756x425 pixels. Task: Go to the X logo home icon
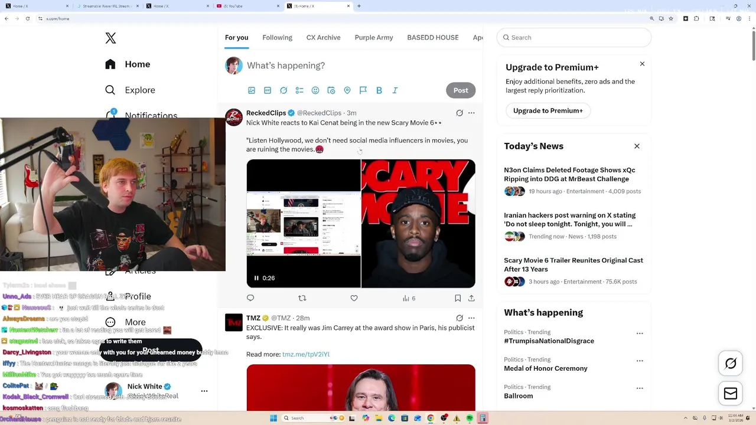(110, 38)
